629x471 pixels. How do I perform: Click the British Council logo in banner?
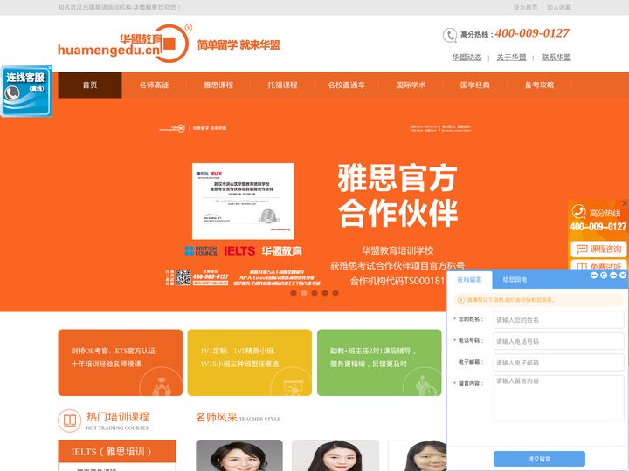click(201, 250)
